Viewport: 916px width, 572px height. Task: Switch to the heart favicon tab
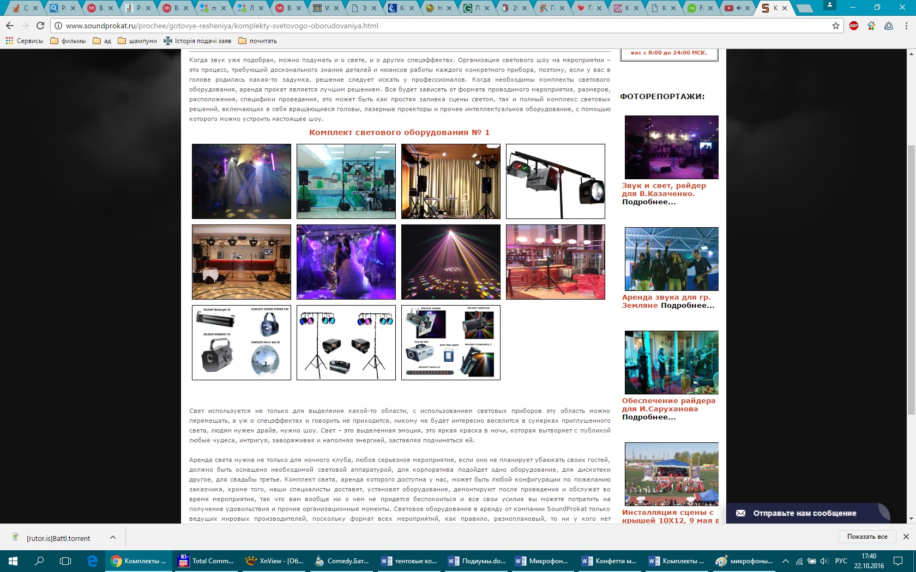click(x=589, y=8)
